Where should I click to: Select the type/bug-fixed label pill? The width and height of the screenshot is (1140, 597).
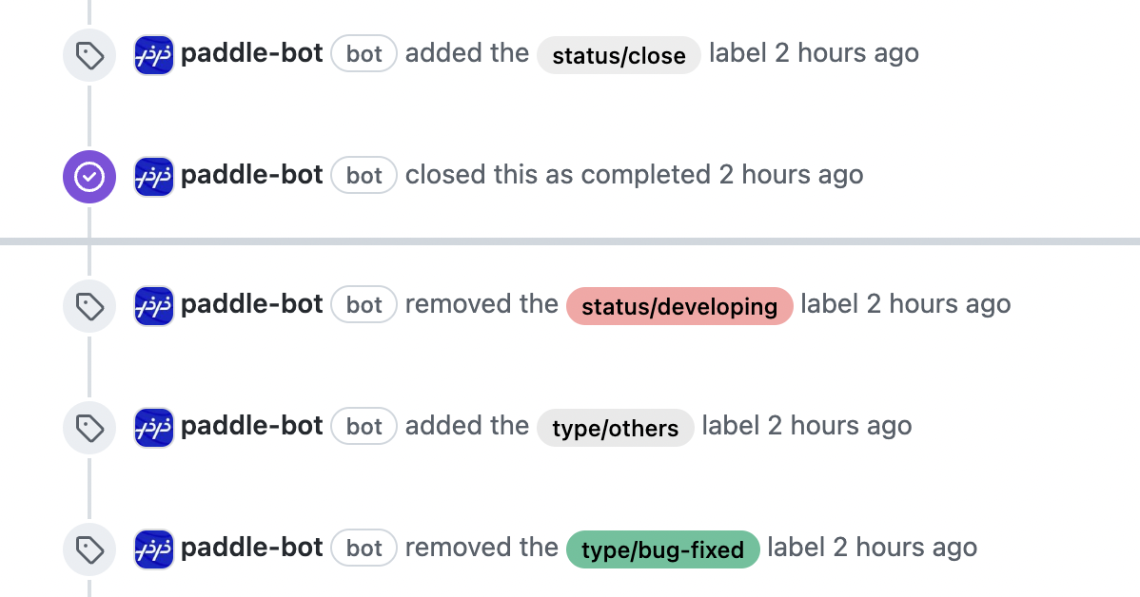pyautogui.click(x=662, y=549)
